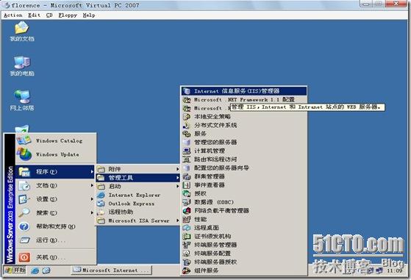Expand 程序(P) in the Start menu
Viewport: 411px width, 280px height.
point(56,172)
